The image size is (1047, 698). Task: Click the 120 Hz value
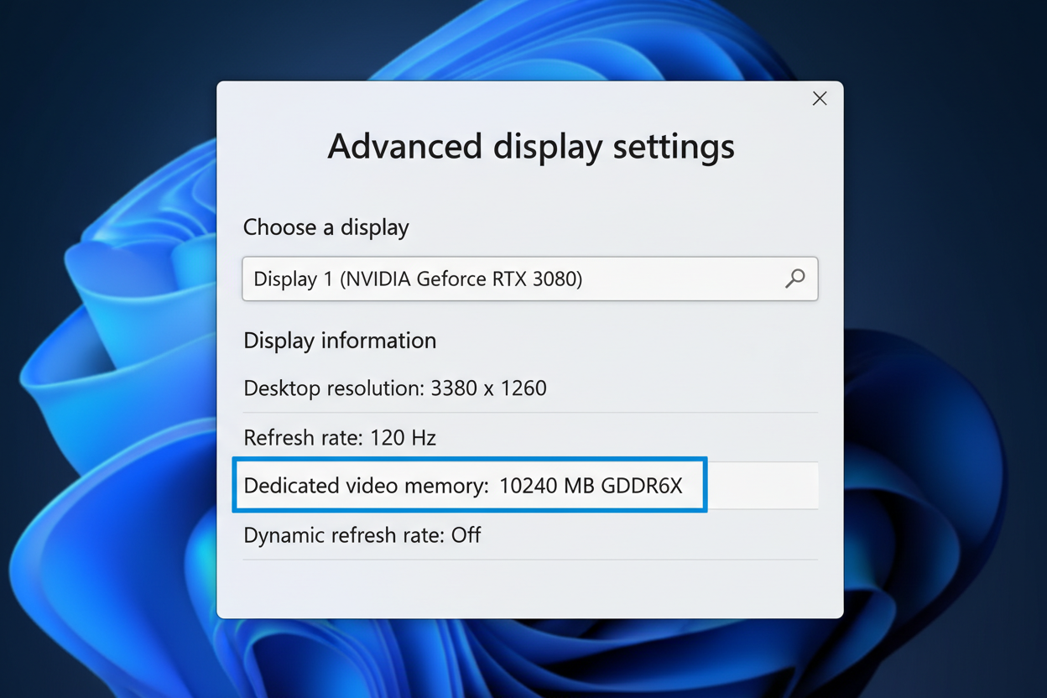(x=410, y=437)
